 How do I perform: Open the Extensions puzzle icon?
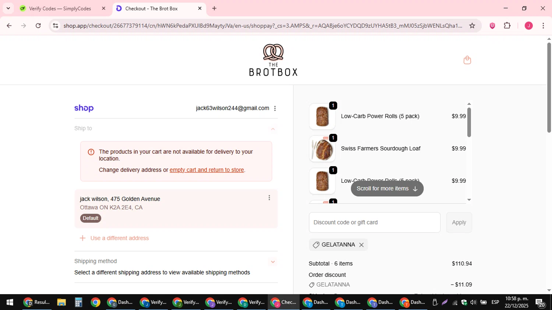click(x=507, y=26)
